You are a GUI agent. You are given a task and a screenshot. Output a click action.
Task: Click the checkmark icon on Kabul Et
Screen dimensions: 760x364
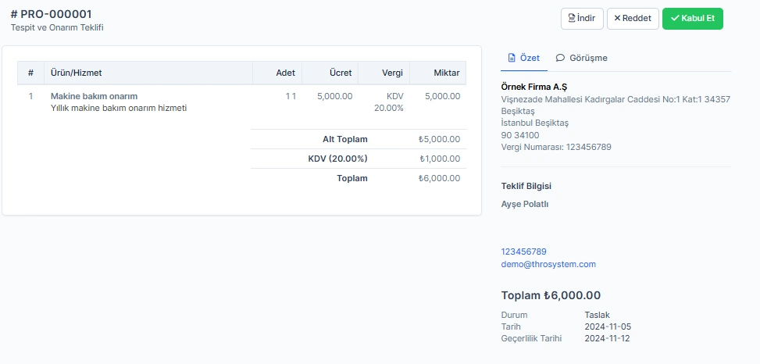(x=675, y=19)
